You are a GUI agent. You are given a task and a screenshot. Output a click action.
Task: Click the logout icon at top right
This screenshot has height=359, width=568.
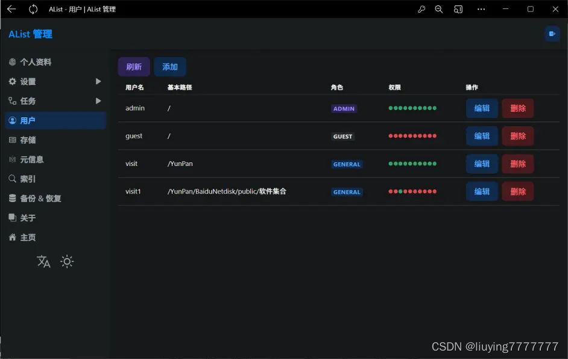(552, 34)
